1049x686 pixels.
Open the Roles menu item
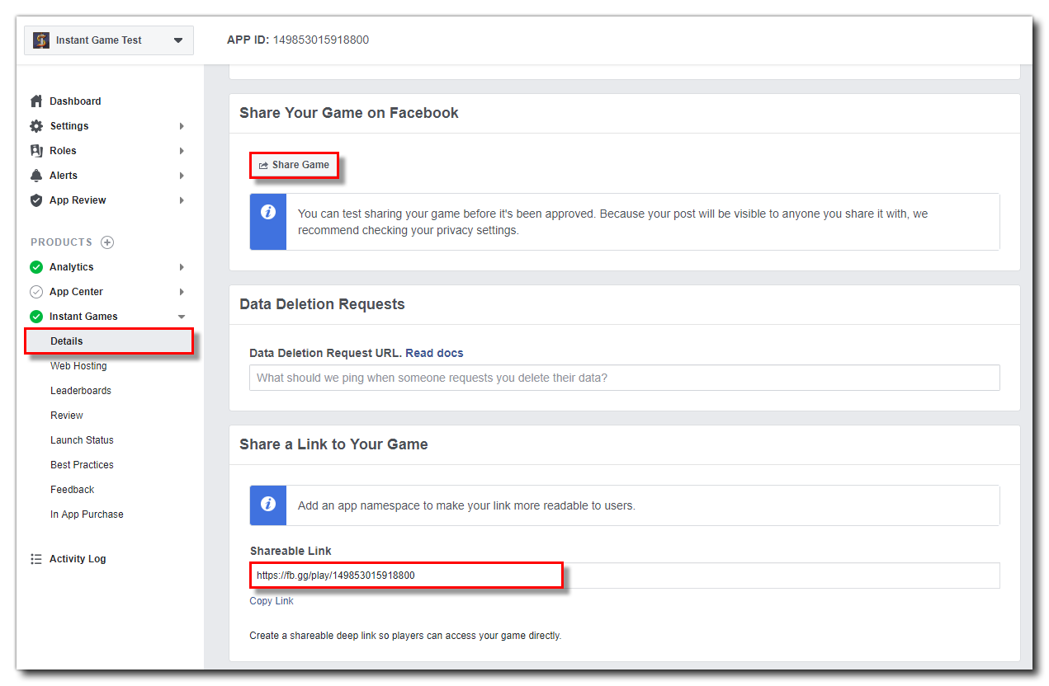(63, 151)
